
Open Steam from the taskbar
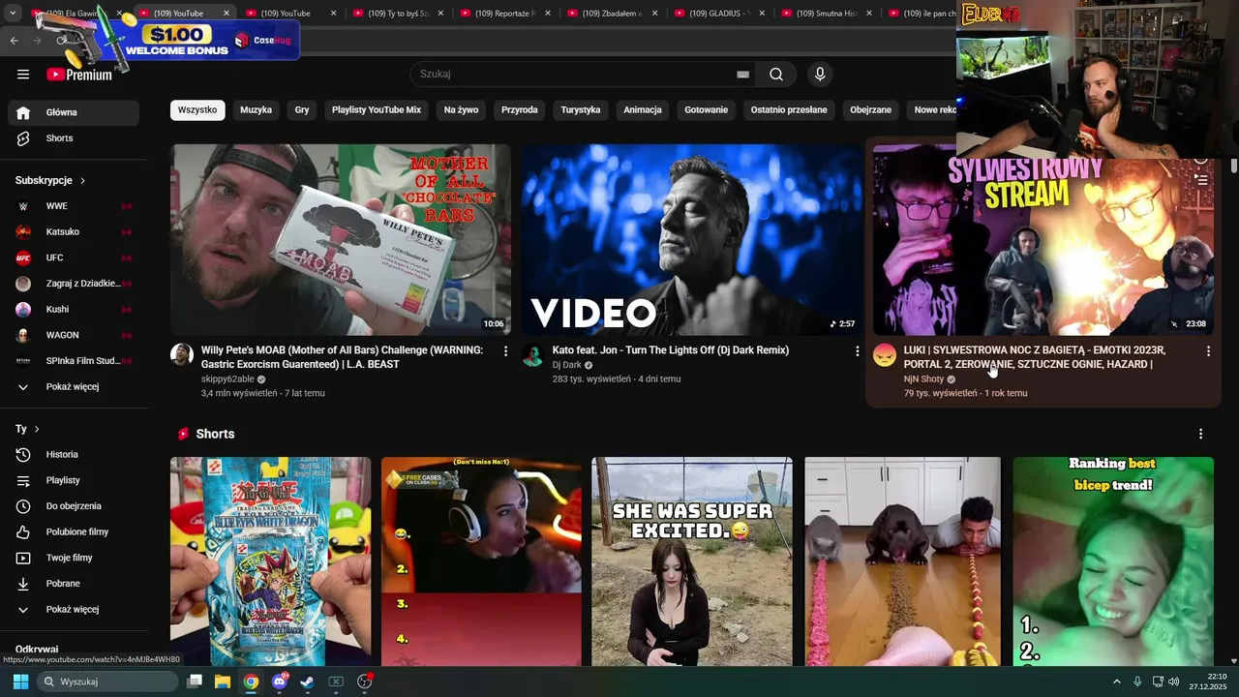point(307,682)
